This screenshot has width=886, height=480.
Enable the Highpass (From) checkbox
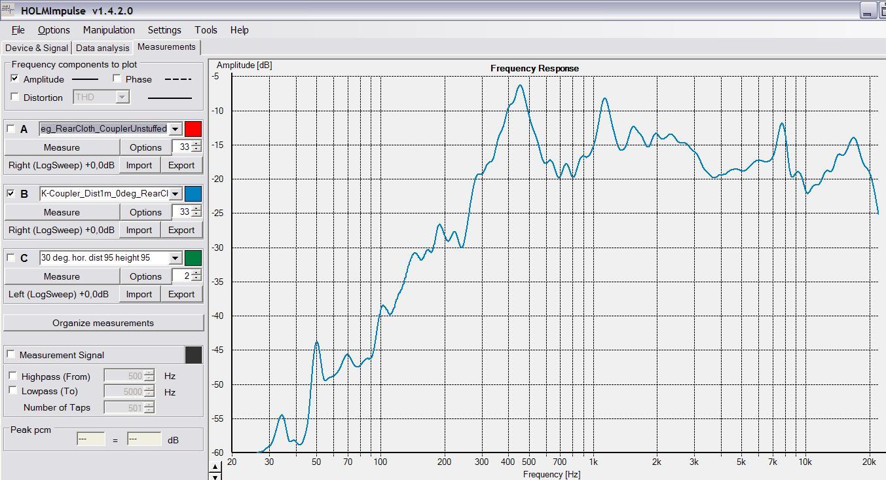coord(13,376)
